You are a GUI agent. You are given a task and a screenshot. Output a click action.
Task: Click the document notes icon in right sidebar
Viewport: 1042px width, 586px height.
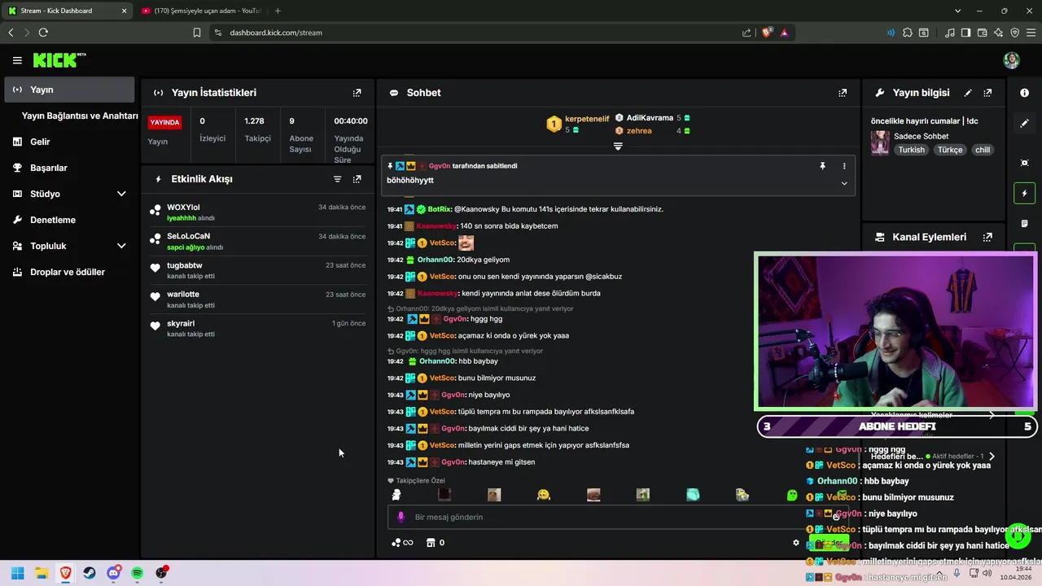[x=1024, y=224]
